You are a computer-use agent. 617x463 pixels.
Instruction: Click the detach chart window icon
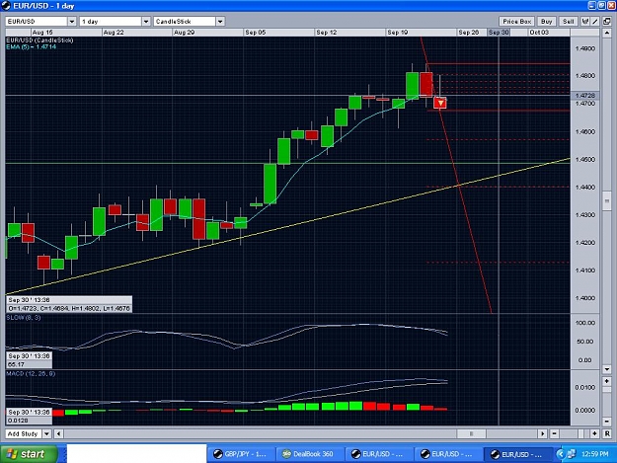point(606,22)
